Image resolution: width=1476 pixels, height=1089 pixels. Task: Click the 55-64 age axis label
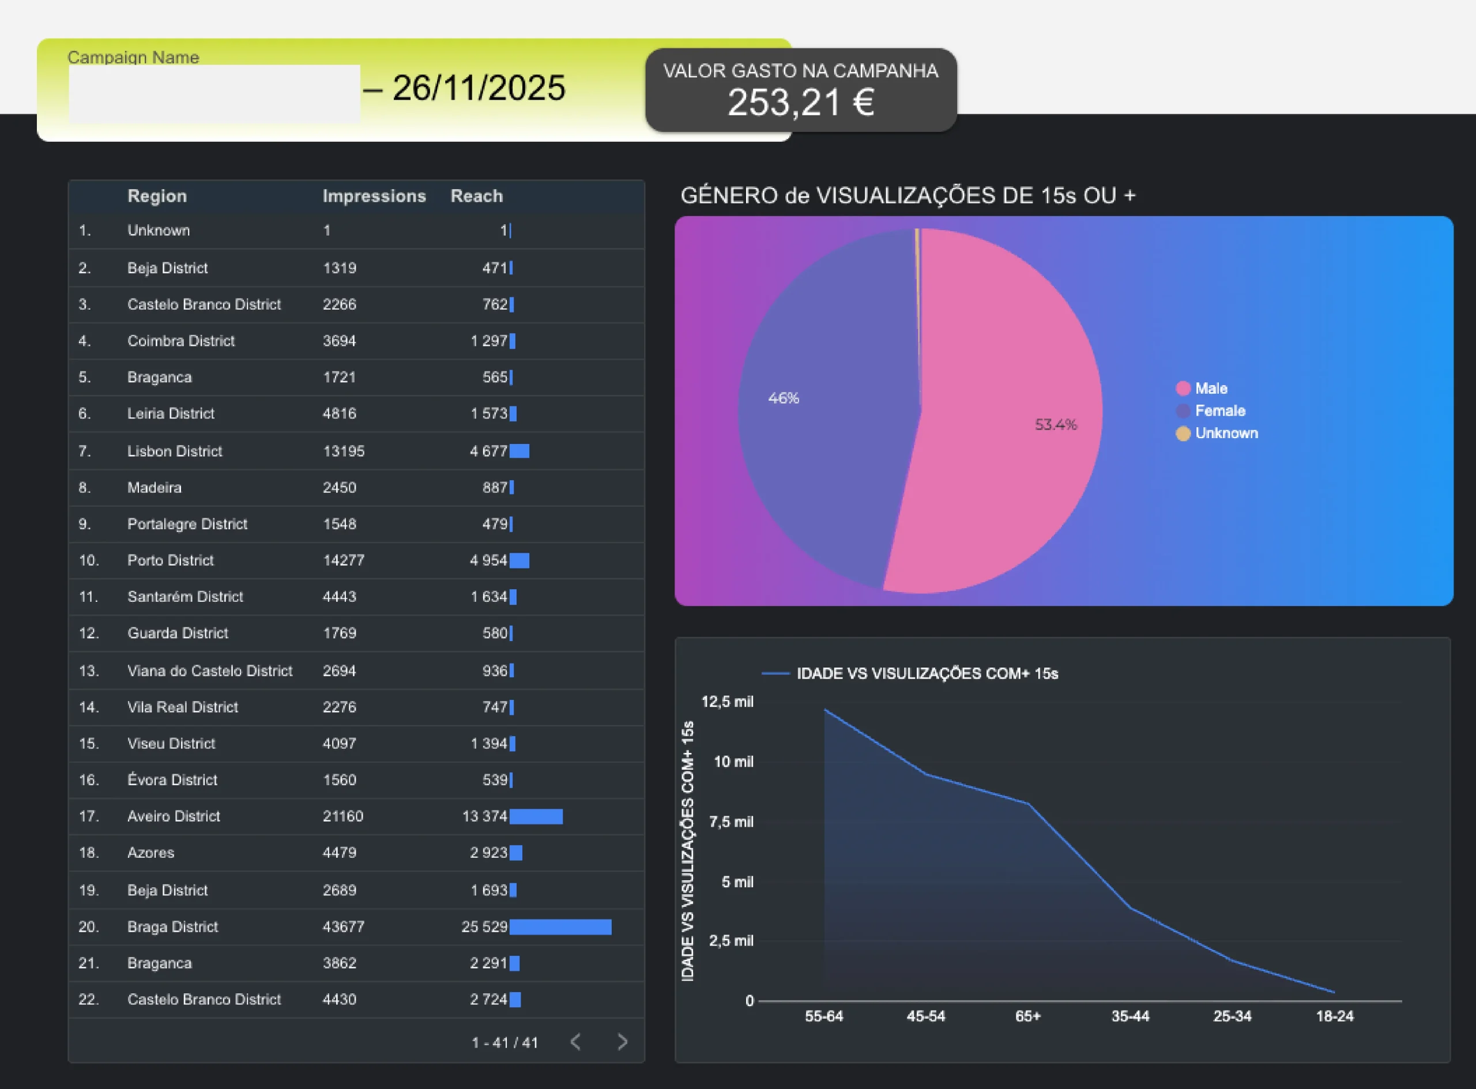coord(823,1016)
